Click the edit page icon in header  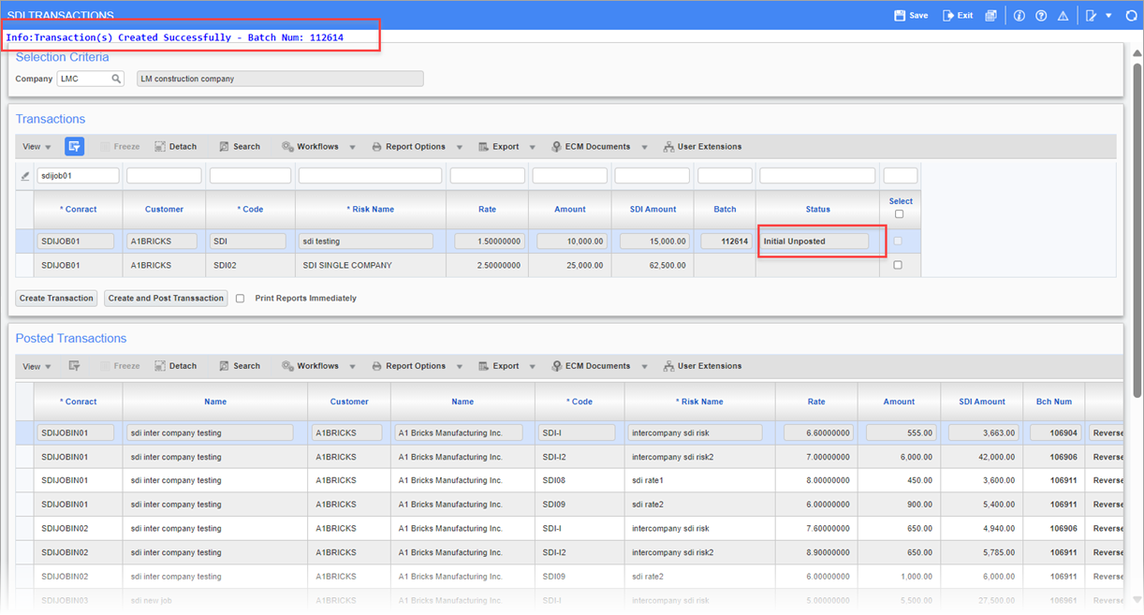1092,16
